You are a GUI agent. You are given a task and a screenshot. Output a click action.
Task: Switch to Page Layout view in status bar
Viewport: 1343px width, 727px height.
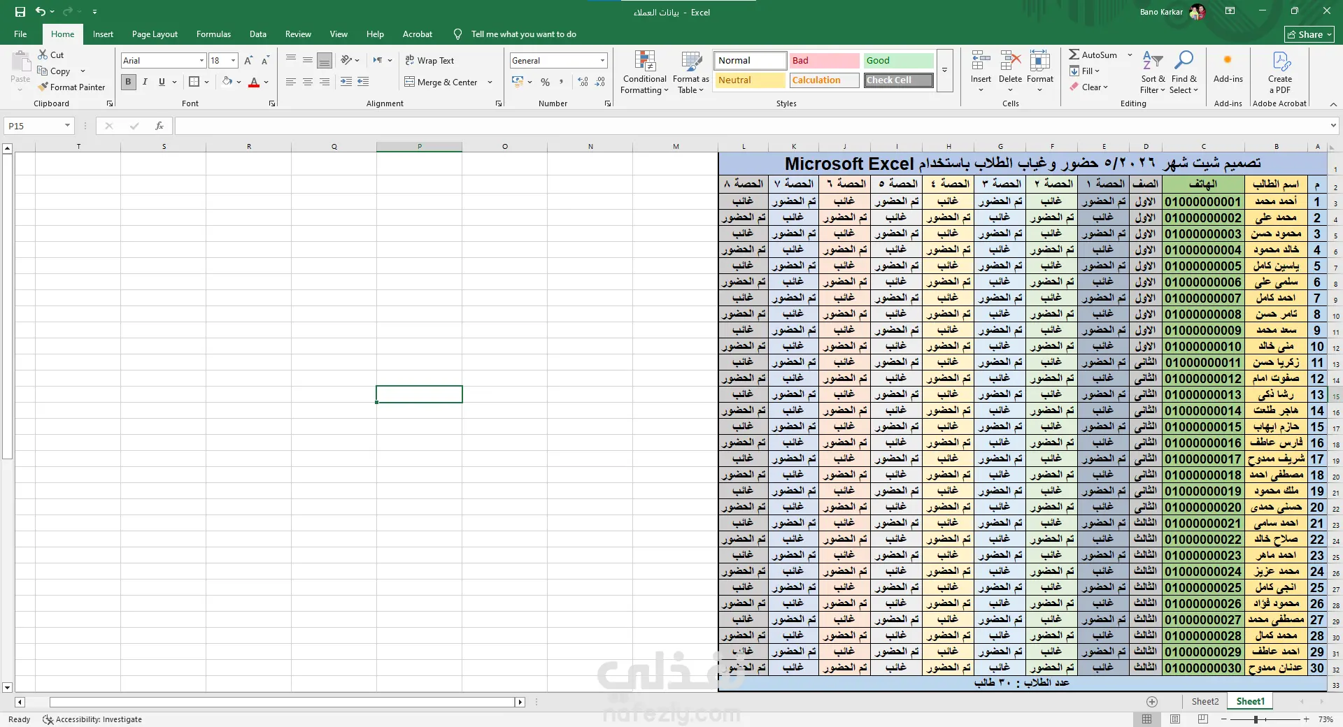tap(1175, 719)
